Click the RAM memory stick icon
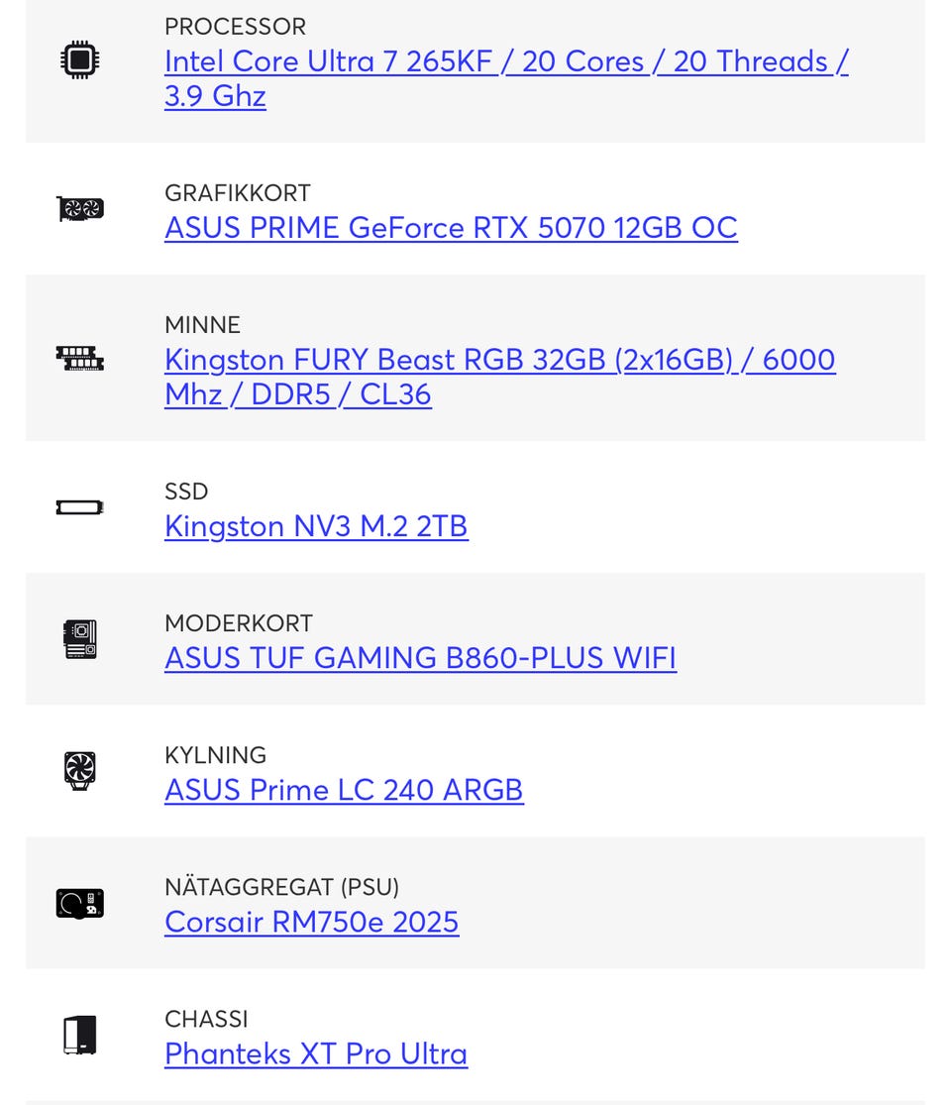Screen dimensions: 951x1105 (x=79, y=358)
